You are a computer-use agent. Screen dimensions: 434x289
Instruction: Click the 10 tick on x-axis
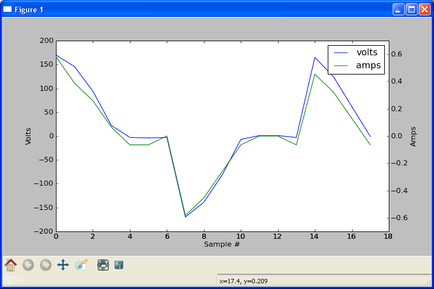(x=241, y=237)
